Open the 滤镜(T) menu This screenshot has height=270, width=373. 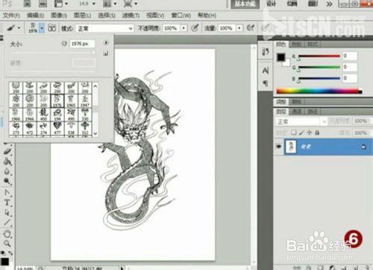click(x=131, y=16)
